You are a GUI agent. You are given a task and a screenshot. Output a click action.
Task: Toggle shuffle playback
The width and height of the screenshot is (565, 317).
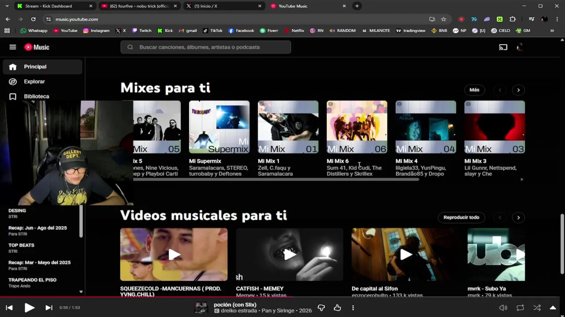click(537, 308)
